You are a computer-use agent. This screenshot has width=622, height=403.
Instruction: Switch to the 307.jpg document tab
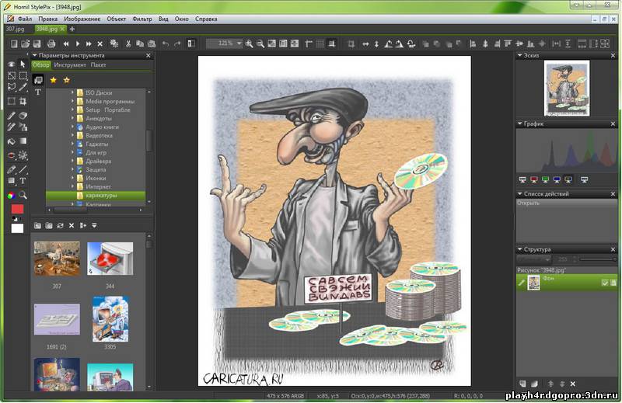point(15,29)
